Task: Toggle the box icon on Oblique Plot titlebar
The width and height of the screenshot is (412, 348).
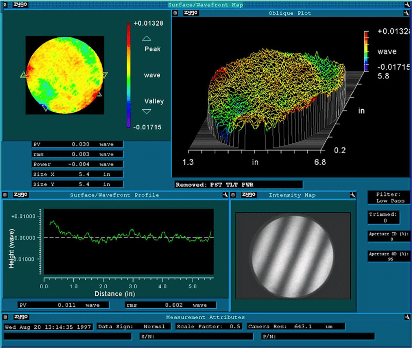Action: tap(174, 12)
